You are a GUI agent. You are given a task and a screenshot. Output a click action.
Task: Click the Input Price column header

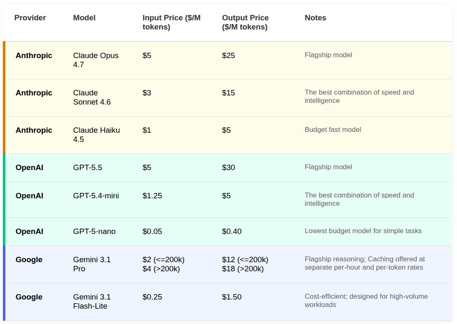tap(171, 22)
